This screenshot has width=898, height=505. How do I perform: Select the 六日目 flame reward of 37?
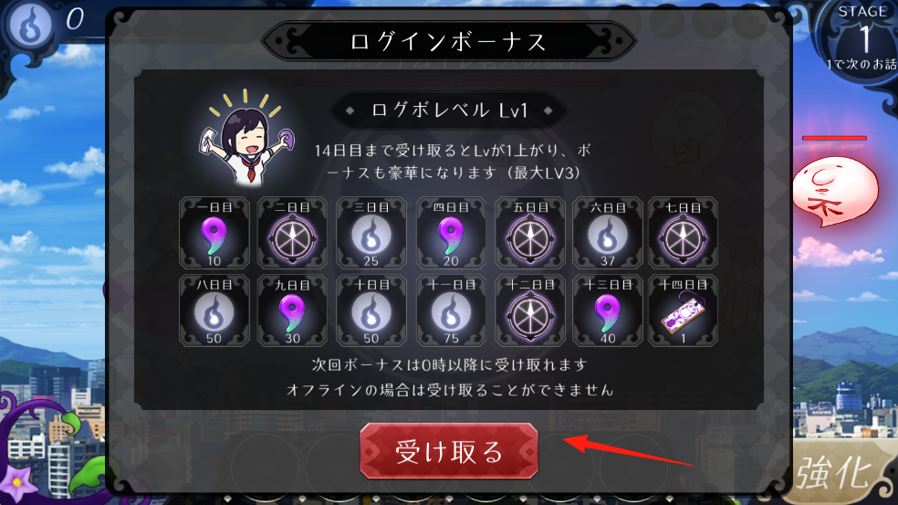click(x=608, y=233)
